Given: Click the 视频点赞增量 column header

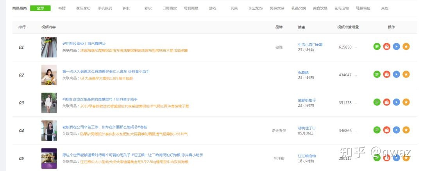Looking at the screenshot, I should [348, 27].
